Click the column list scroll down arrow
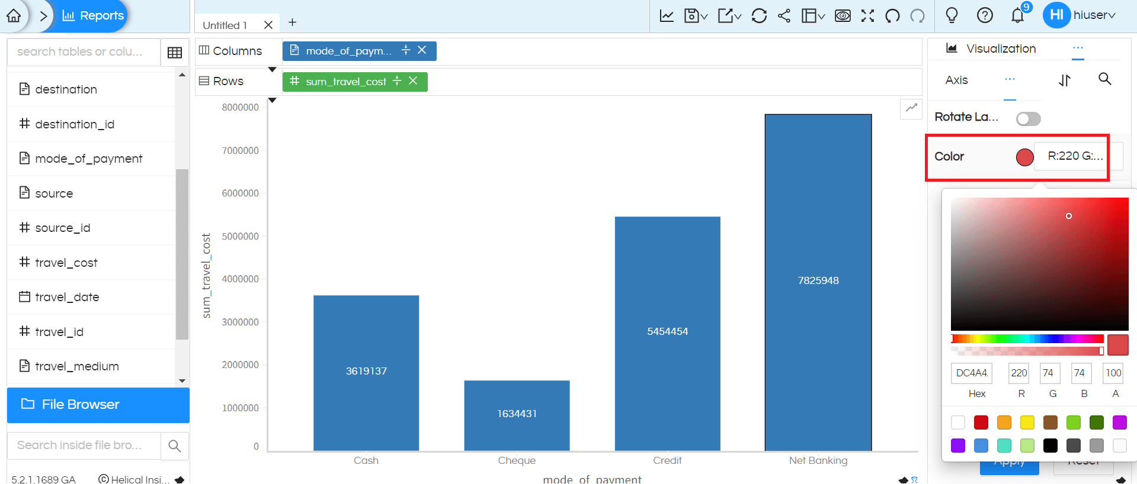 (182, 380)
